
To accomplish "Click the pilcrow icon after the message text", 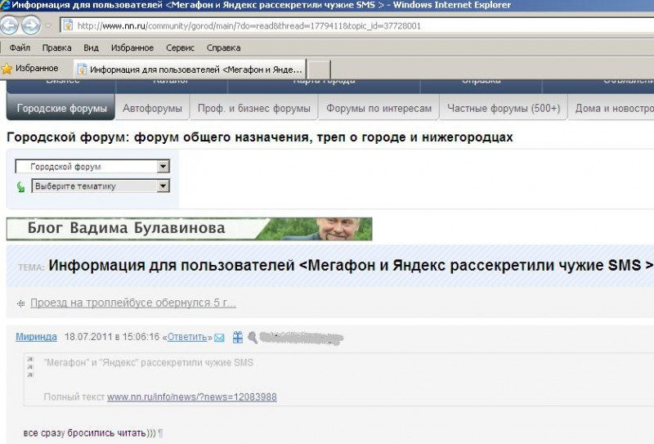I will point(160,432).
